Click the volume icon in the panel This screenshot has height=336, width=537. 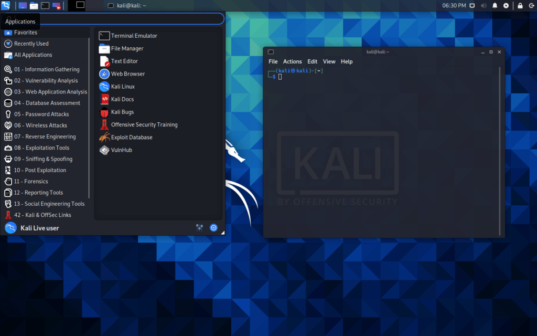pos(484,5)
